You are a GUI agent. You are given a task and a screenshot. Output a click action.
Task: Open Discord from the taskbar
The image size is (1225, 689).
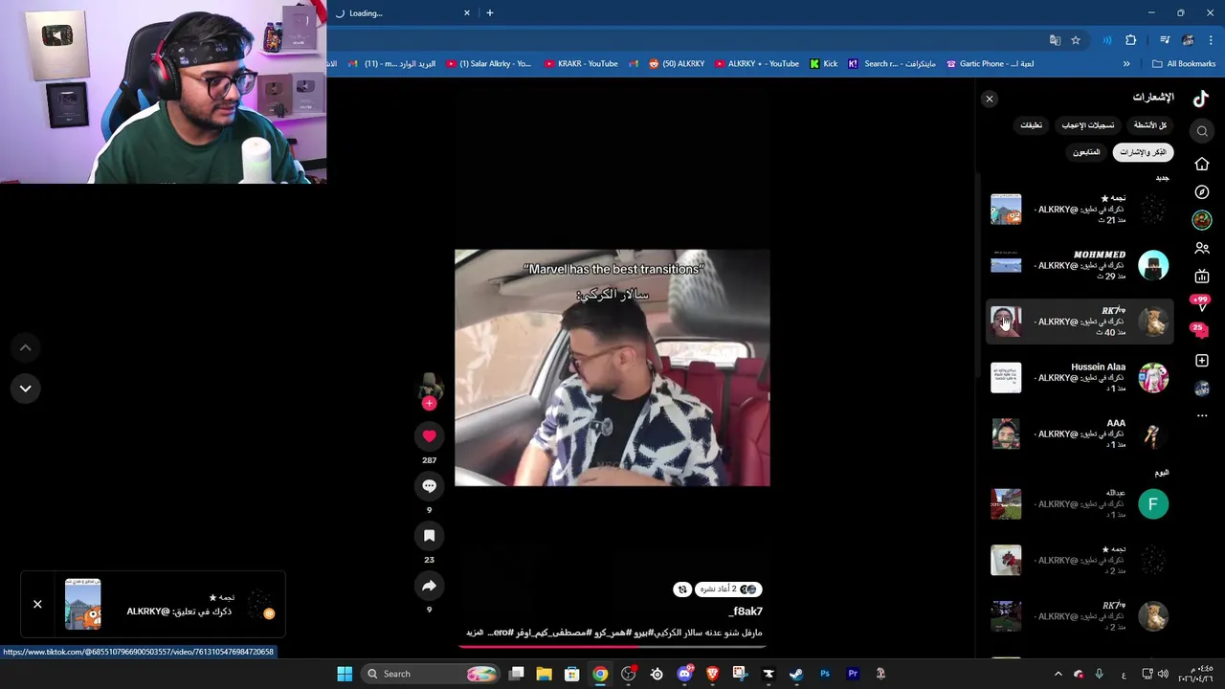click(x=684, y=674)
